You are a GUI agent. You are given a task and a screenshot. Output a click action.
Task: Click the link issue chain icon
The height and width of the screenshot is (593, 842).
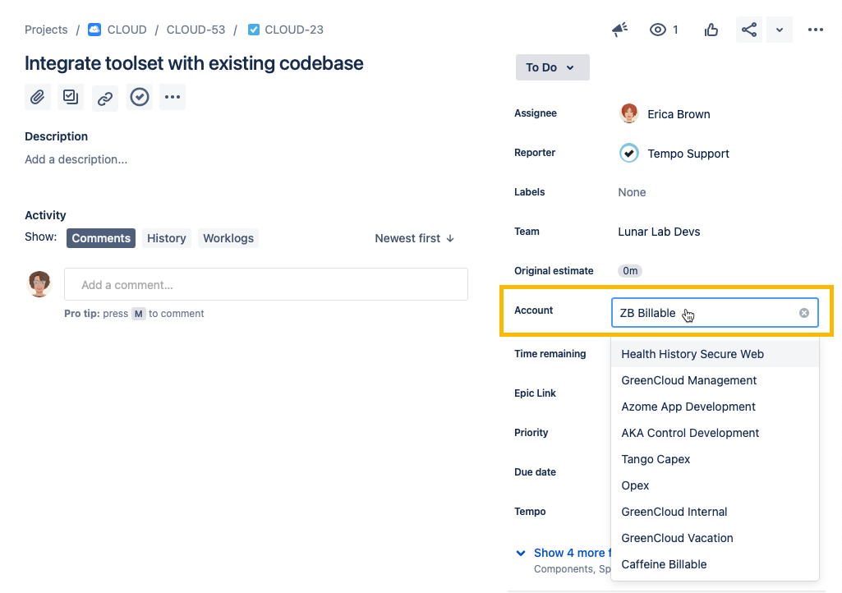click(x=104, y=97)
